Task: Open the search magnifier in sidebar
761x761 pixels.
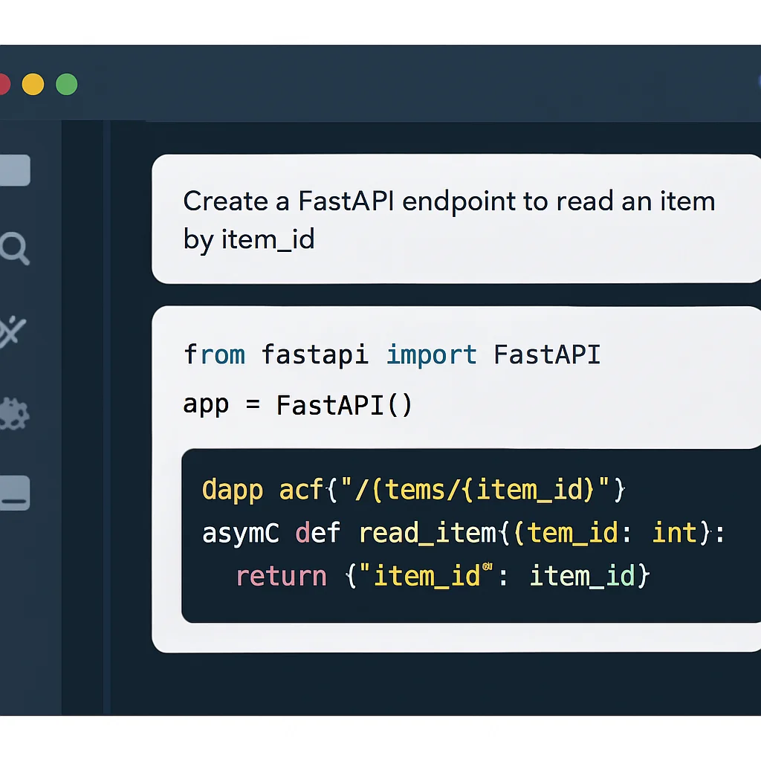Action: point(15,248)
